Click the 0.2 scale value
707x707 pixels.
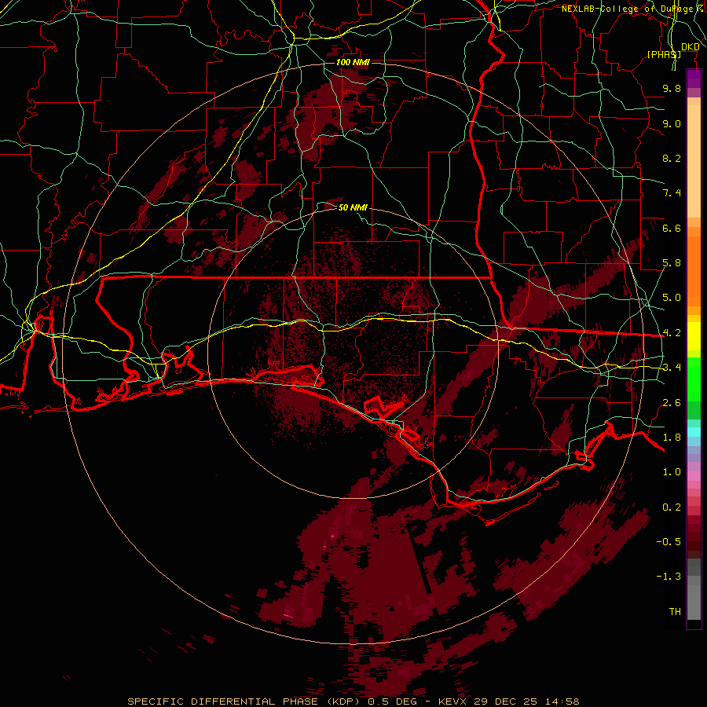click(672, 507)
